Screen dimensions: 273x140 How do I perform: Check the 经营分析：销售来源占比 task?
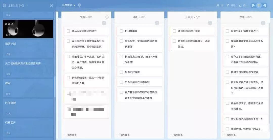coord(227,31)
